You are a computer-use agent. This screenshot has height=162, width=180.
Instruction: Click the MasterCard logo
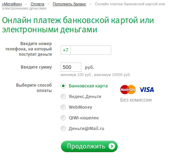(x=128, y=90)
